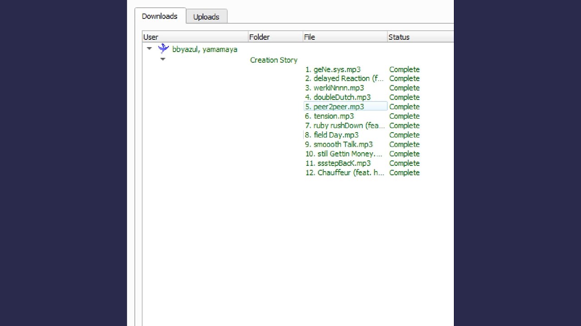Click Complete status of Chauffeur track

point(404,173)
